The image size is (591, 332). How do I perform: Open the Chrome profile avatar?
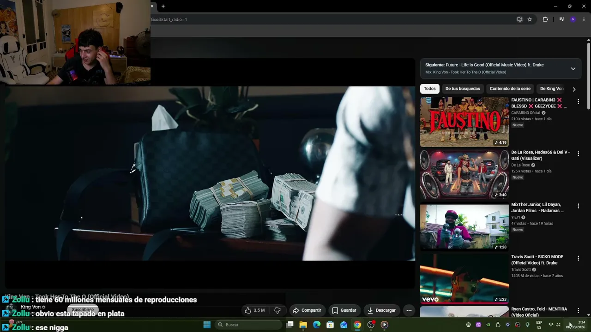pos(573,19)
